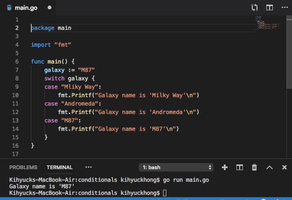Split the terminal pane
The height and width of the screenshot is (200, 292).
coord(240,167)
